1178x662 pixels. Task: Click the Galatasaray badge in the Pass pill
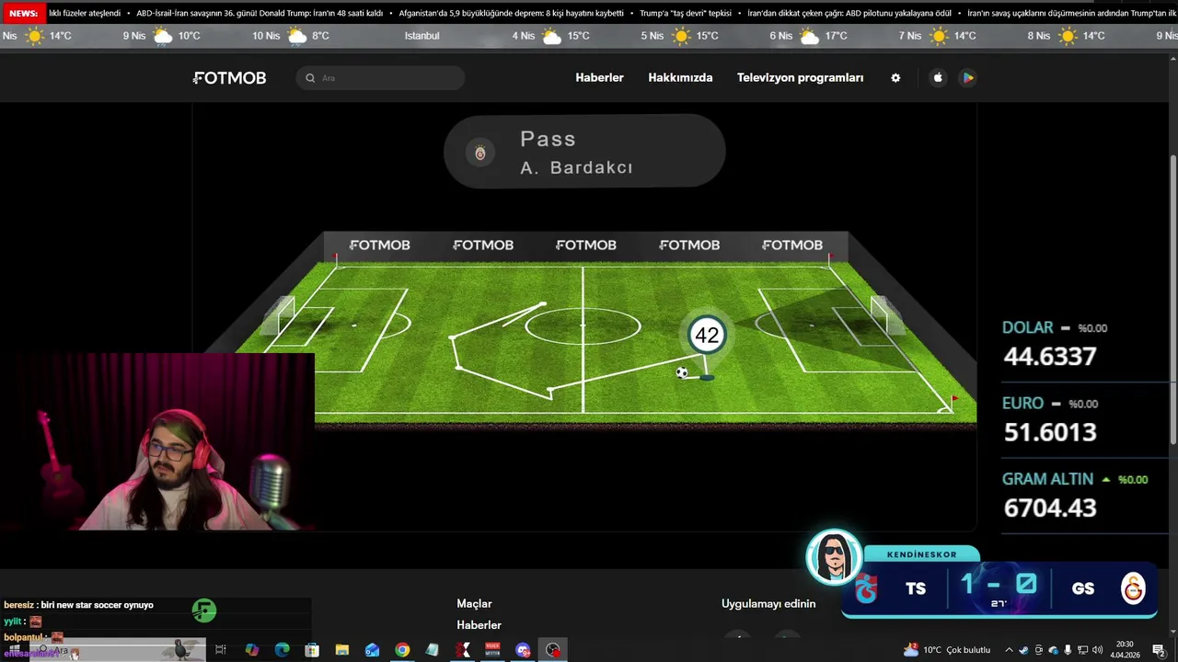pyautogui.click(x=479, y=153)
